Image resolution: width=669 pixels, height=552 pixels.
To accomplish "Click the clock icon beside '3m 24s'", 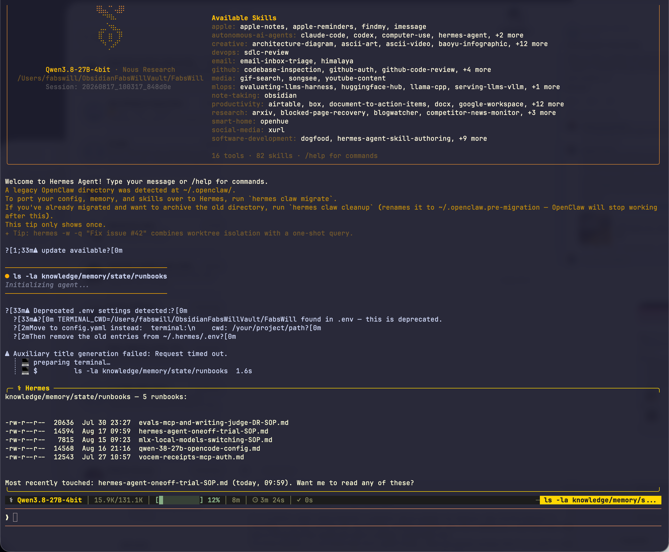I will pyautogui.click(x=255, y=500).
